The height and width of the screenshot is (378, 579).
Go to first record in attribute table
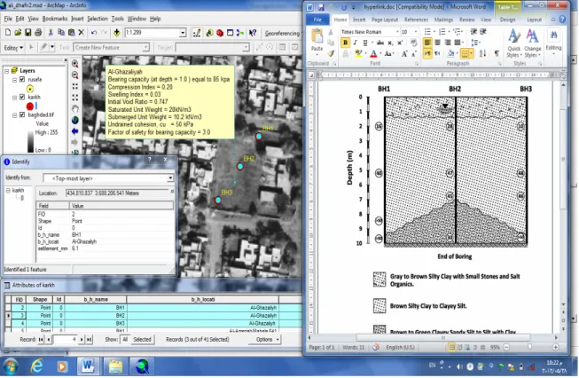[41, 339]
